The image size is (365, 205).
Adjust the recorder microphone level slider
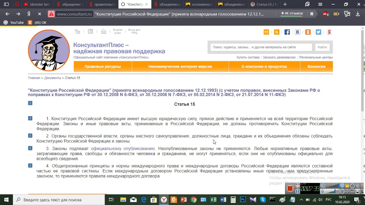point(333,191)
